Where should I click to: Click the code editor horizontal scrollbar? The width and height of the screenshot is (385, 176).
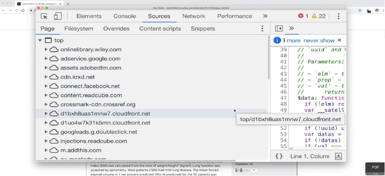[291, 148]
